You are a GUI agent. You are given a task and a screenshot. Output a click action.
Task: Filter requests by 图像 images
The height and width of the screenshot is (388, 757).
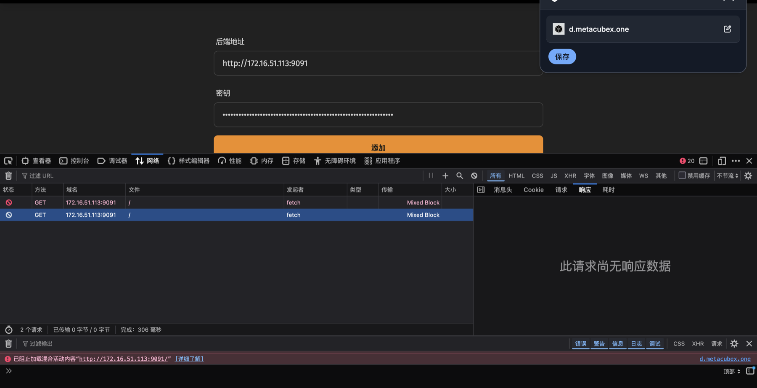coord(608,175)
